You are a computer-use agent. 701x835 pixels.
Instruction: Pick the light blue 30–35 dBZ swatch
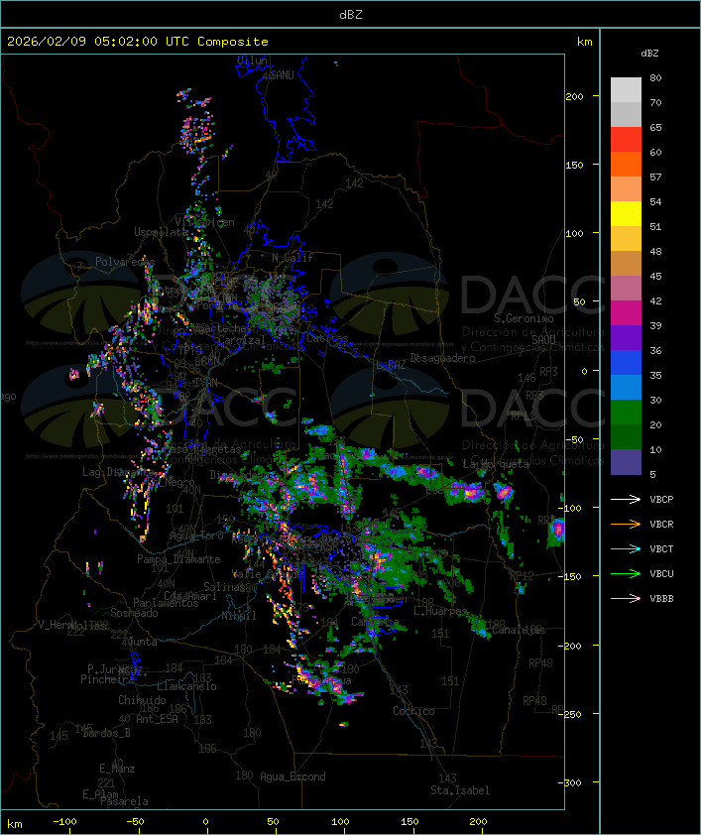(x=626, y=387)
